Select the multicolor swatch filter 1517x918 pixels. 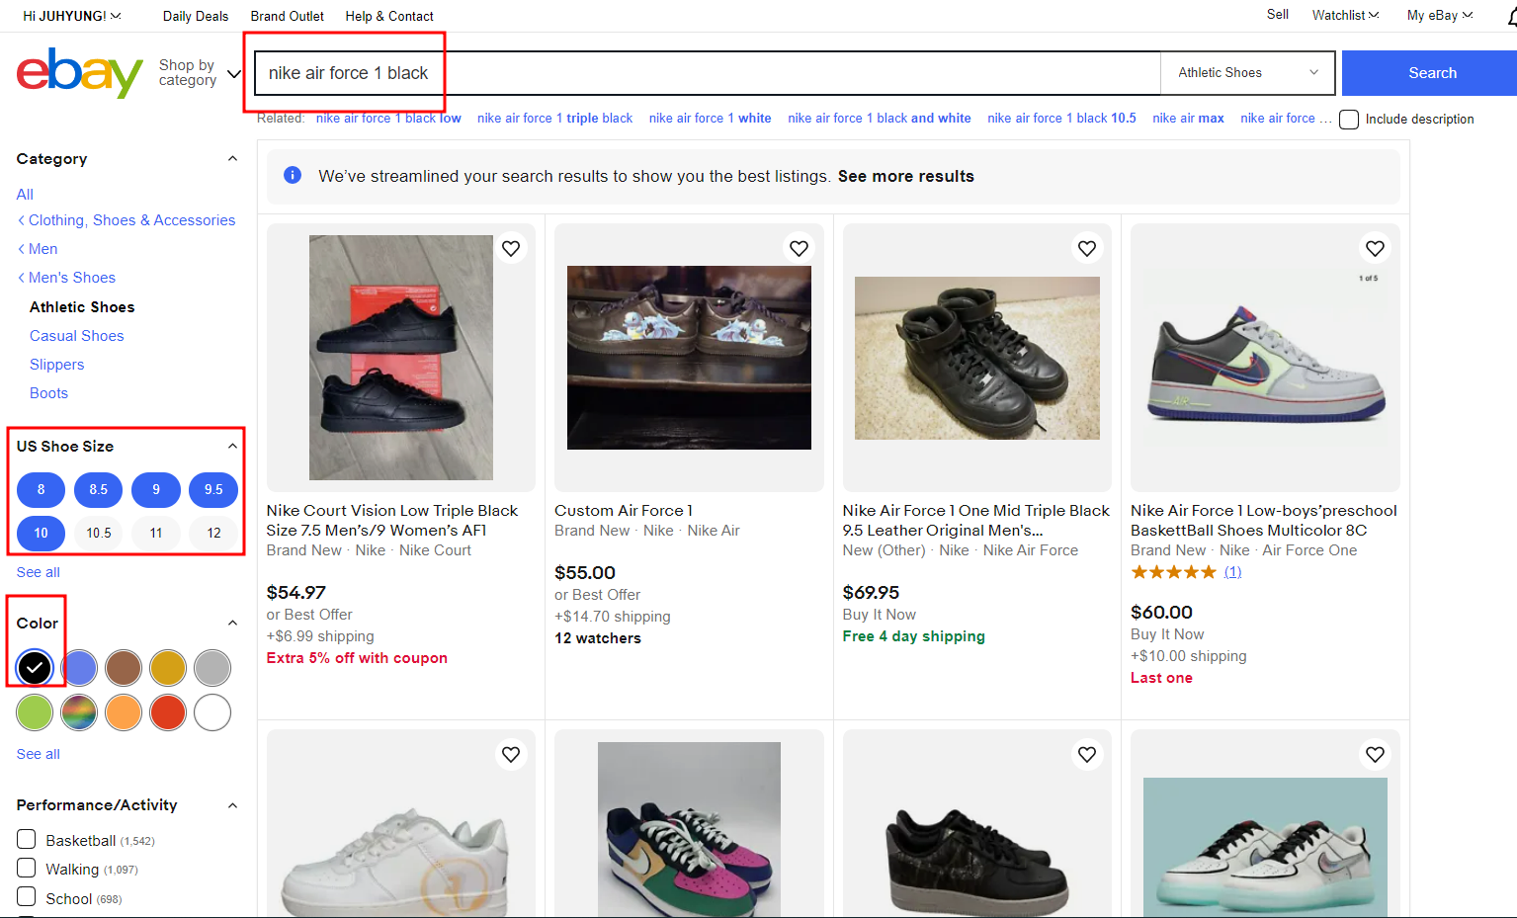click(79, 712)
